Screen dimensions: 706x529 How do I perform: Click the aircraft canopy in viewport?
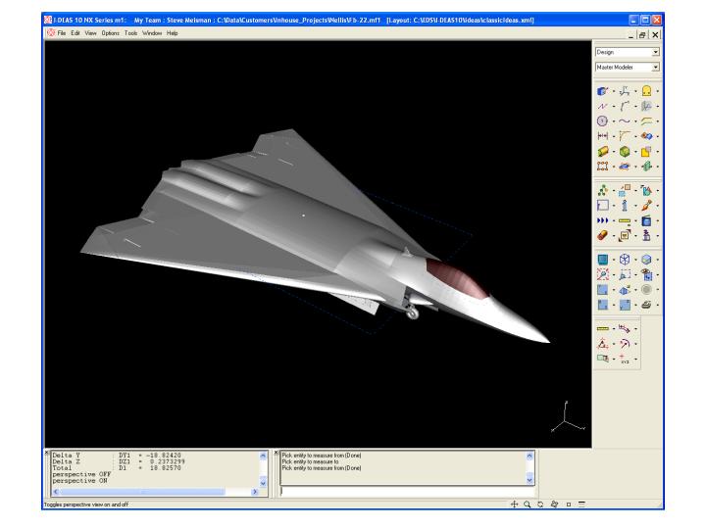[456, 279]
